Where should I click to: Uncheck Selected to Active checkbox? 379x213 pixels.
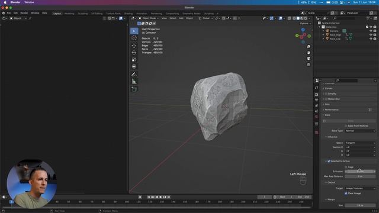[329, 161]
